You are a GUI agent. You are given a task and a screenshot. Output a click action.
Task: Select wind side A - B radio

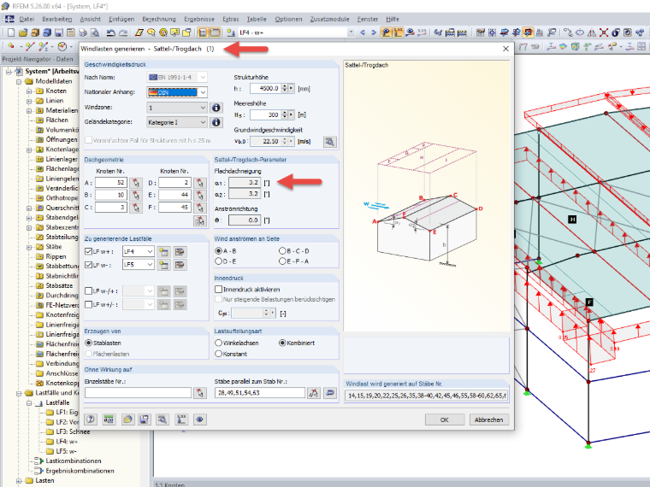pyautogui.click(x=218, y=251)
